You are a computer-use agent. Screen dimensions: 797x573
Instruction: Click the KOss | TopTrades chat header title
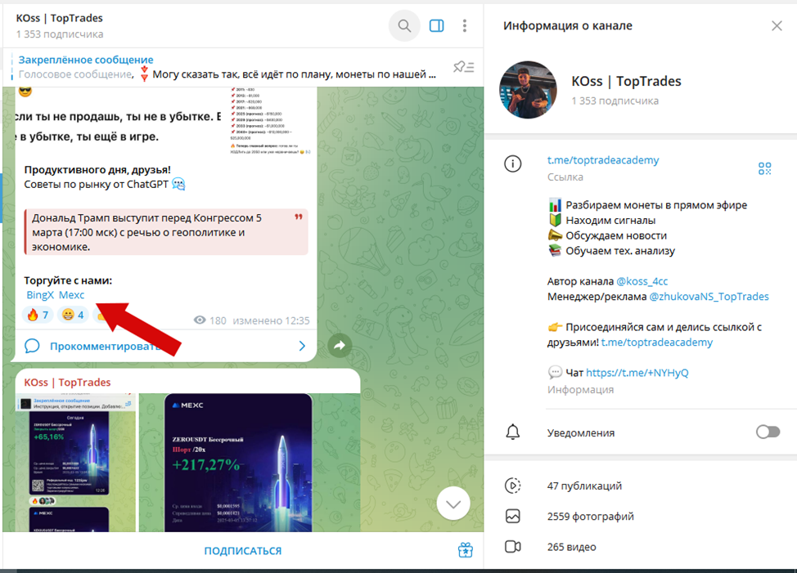(59, 18)
